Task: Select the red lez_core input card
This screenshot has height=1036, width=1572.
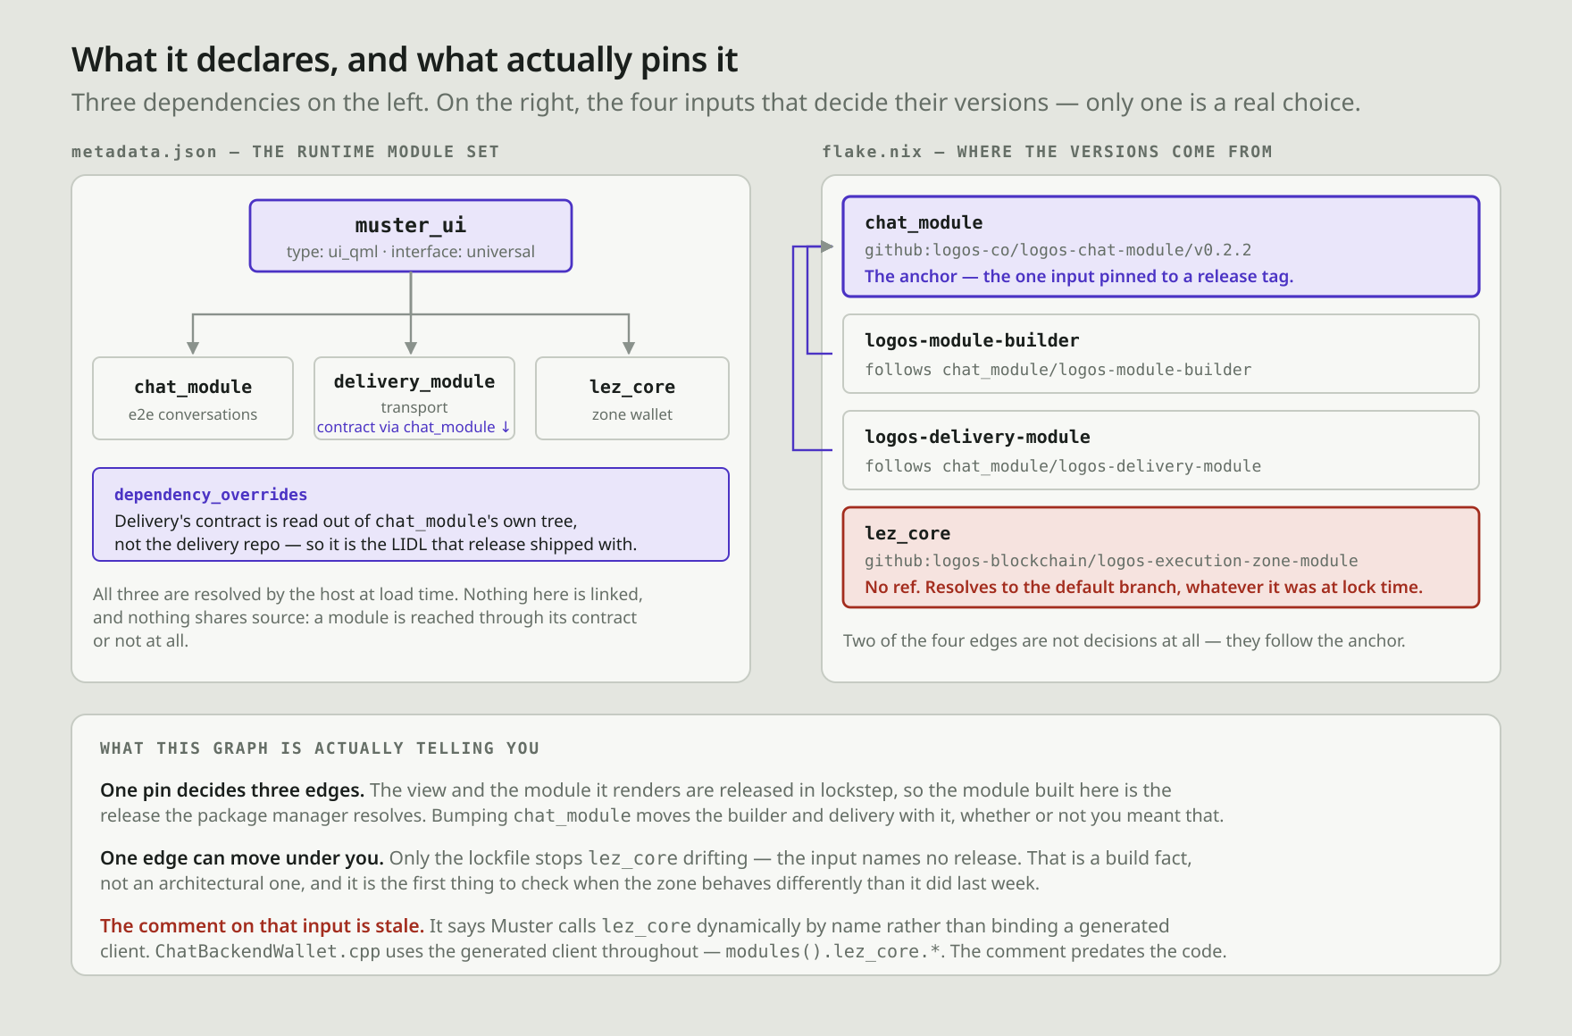Action: tap(1161, 557)
